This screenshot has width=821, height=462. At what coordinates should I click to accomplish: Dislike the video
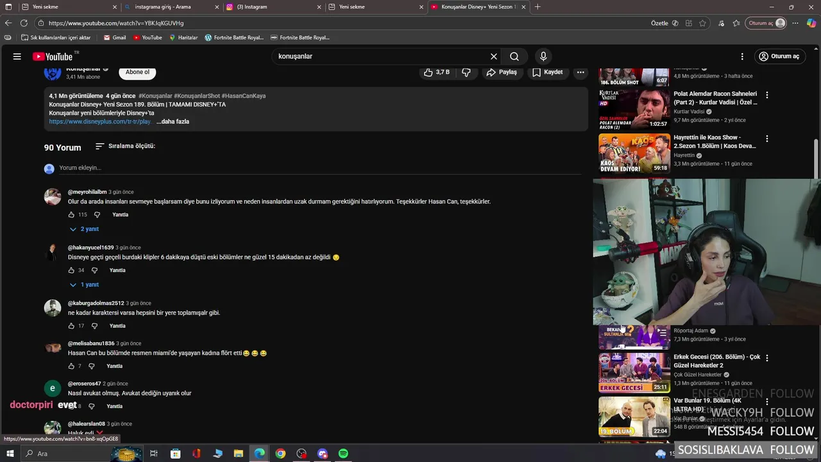[466, 73]
